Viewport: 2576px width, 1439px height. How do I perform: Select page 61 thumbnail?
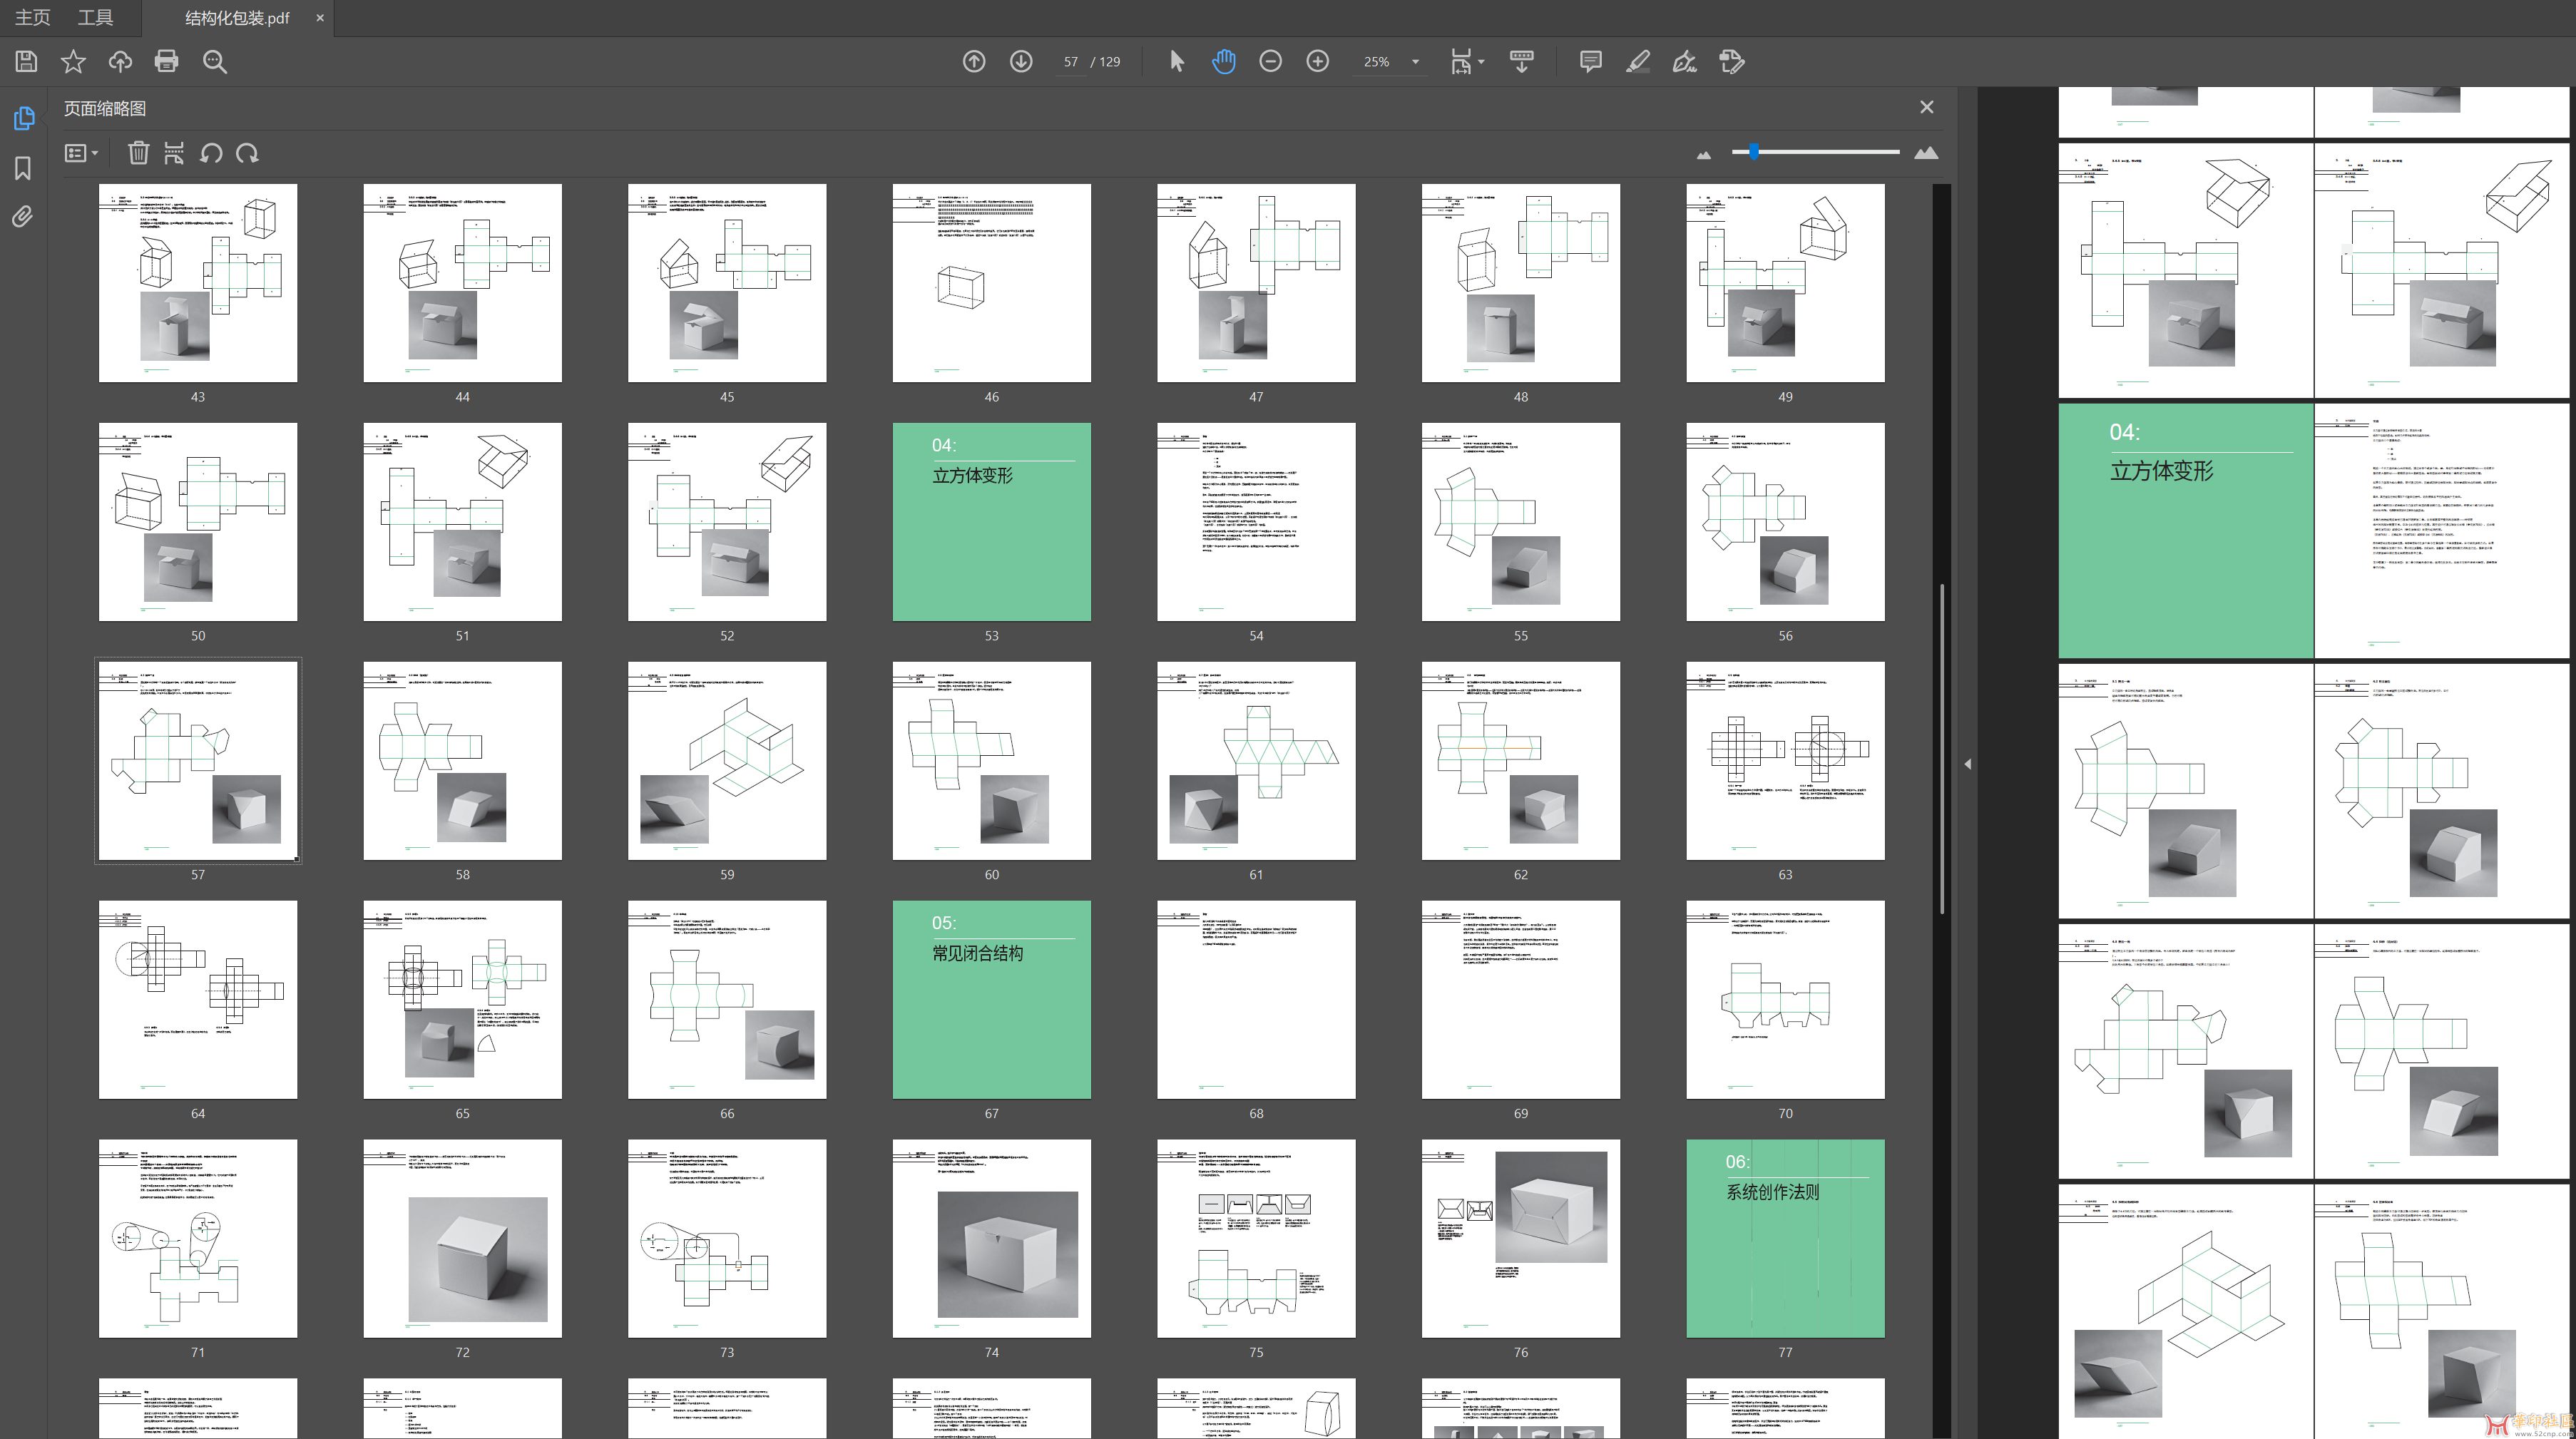click(x=1256, y=761)
